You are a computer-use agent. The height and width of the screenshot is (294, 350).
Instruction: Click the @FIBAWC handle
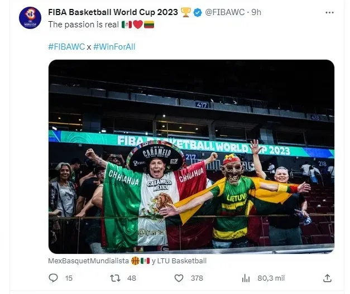225,12
